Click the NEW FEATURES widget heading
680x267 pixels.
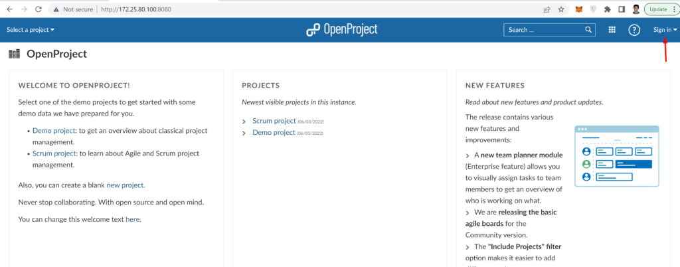495,86
